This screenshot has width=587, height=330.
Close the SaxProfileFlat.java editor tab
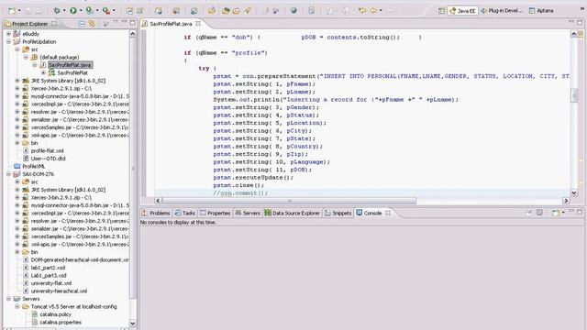point(198,24)
